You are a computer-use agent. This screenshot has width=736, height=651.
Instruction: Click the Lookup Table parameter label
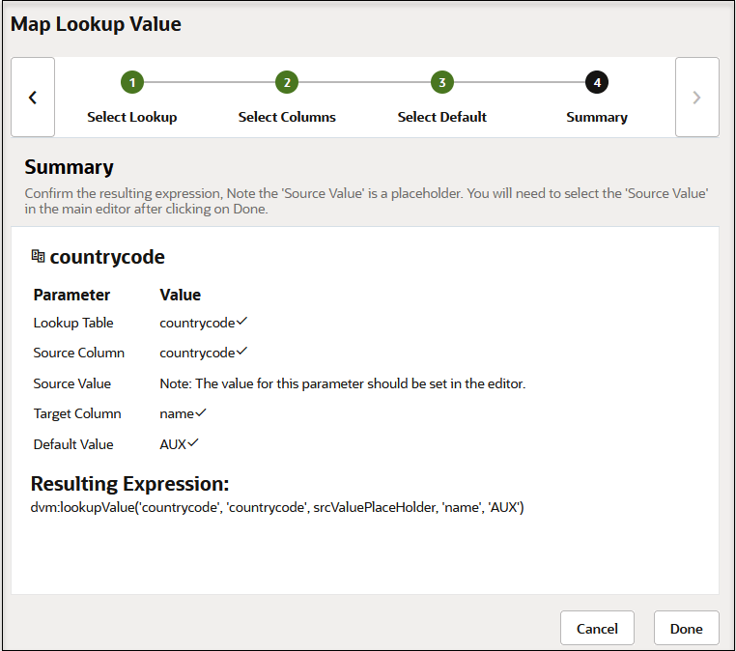tap(73, 323)
